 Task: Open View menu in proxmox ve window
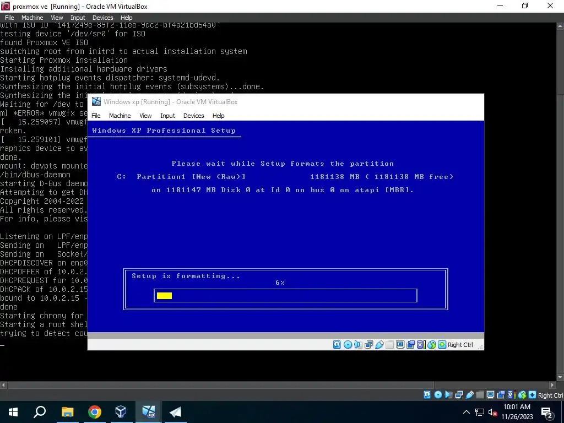[x=57, y=17]
